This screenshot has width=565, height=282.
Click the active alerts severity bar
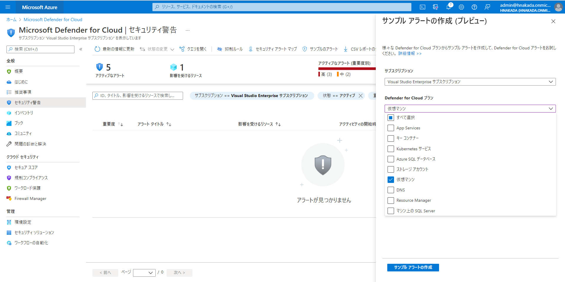(x=347, y=69)
